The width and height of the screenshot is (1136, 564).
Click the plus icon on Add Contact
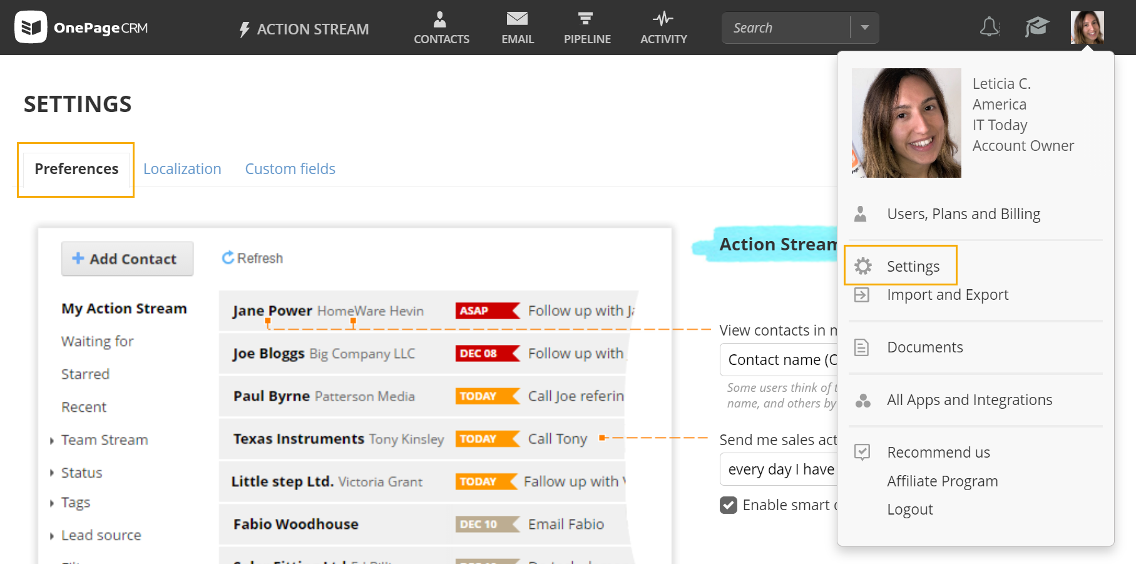click(x=78, y=258)
